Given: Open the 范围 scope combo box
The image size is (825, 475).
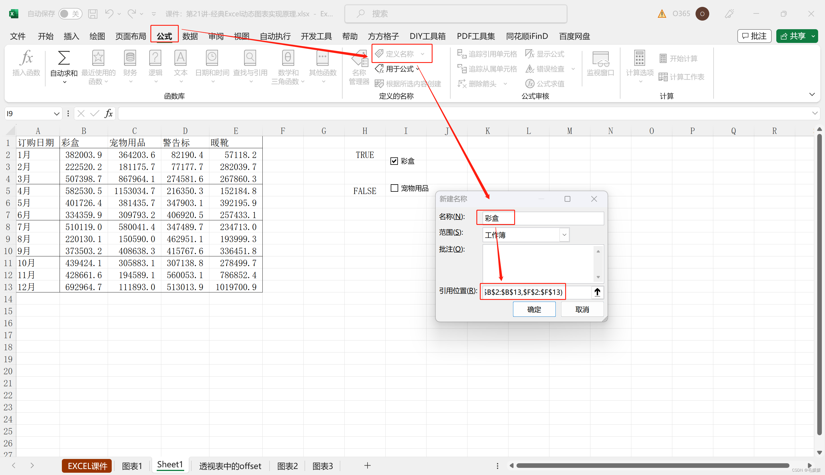Looking at the screenshot, I should pyautogui.click(x=526, y=235).
